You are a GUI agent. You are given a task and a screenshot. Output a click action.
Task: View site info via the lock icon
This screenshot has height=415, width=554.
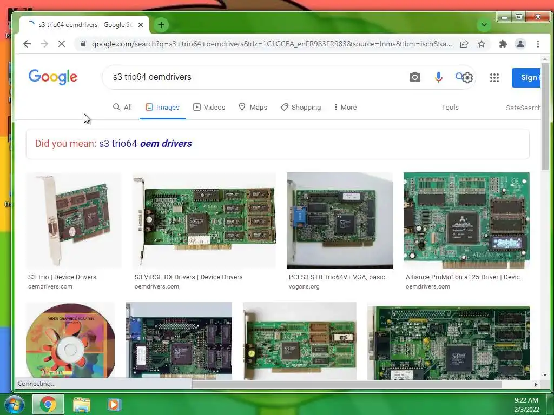[x=83, y=44]
